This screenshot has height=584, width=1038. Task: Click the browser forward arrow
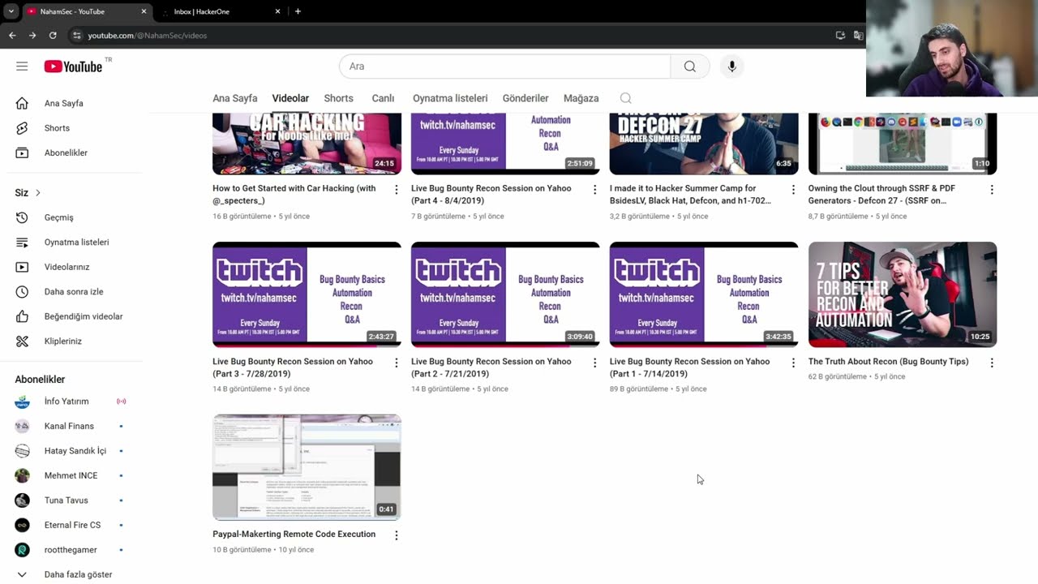click(x=32, y=35)
